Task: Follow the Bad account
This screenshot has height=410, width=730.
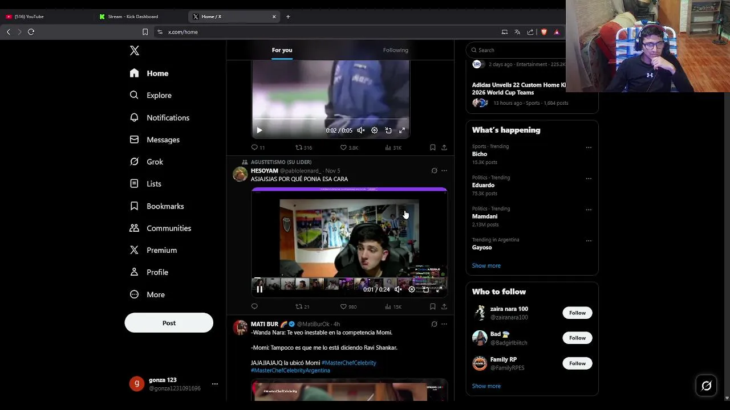Action: (577, 338)
